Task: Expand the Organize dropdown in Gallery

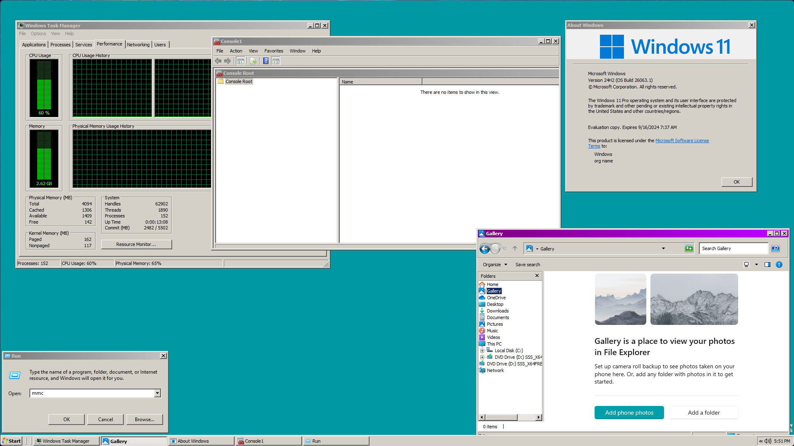Action: 495,265
